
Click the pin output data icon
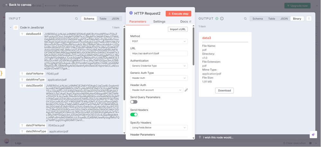[309, 19]
